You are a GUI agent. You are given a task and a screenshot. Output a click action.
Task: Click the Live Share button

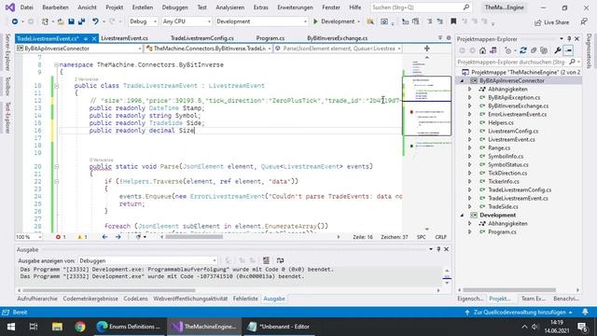pyautogui.click(x=551, y=22)
